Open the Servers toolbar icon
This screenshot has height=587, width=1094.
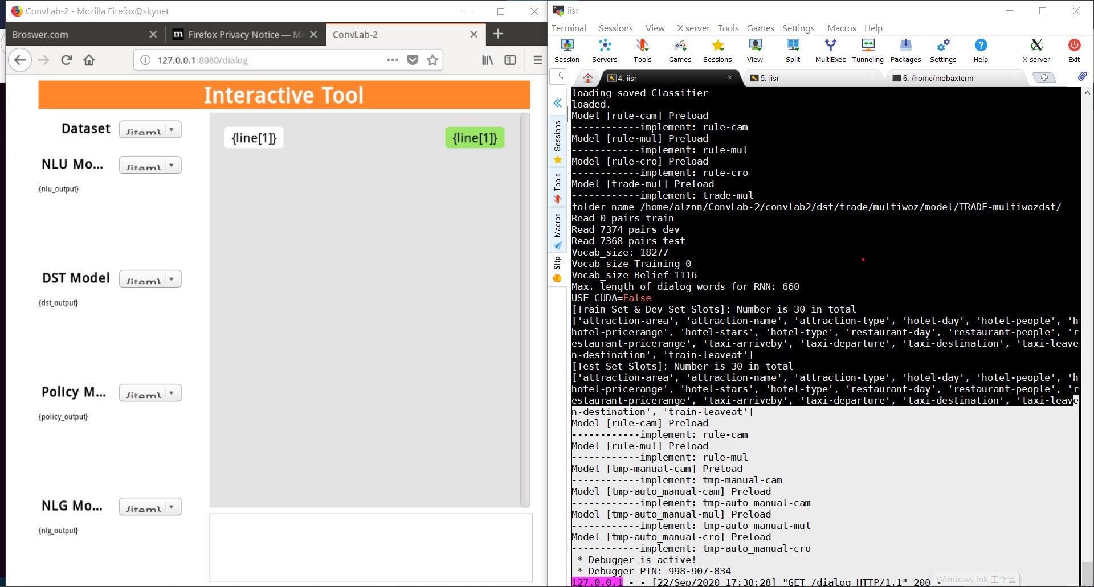point(605,50)
